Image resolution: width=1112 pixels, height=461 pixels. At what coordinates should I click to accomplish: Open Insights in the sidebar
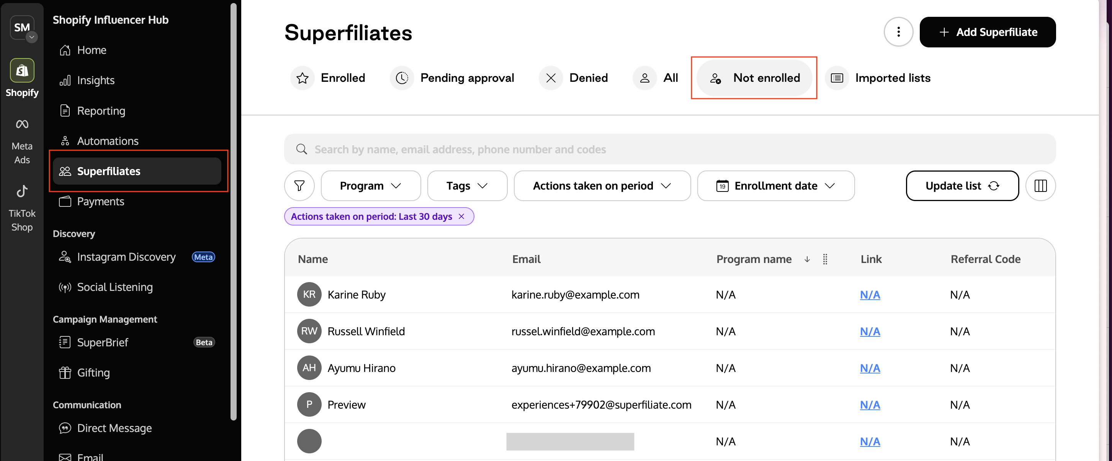pos(137,80)
